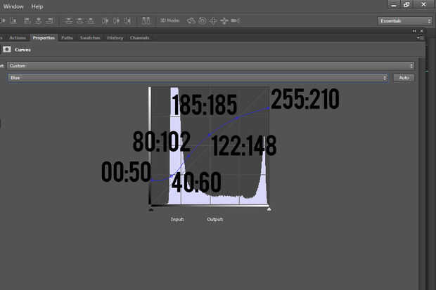Click the Output label below the graph
This screenshot has width=436, height=290.
pyautogui.click(x=214, y=219)
